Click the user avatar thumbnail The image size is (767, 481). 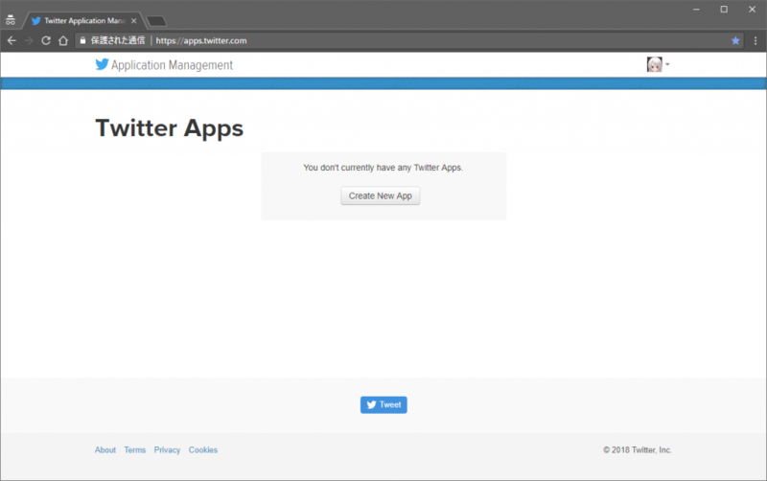click(x=654, y=64)
